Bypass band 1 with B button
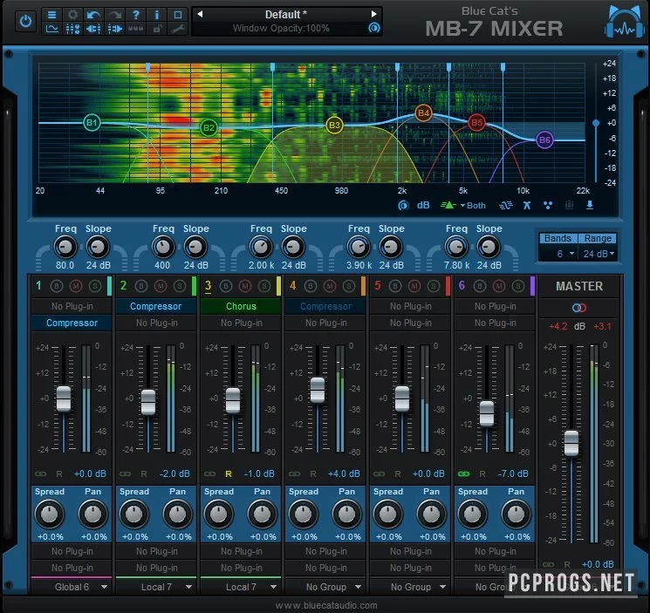The height and width of the screenshot is (613, 650). pos(57,286)
